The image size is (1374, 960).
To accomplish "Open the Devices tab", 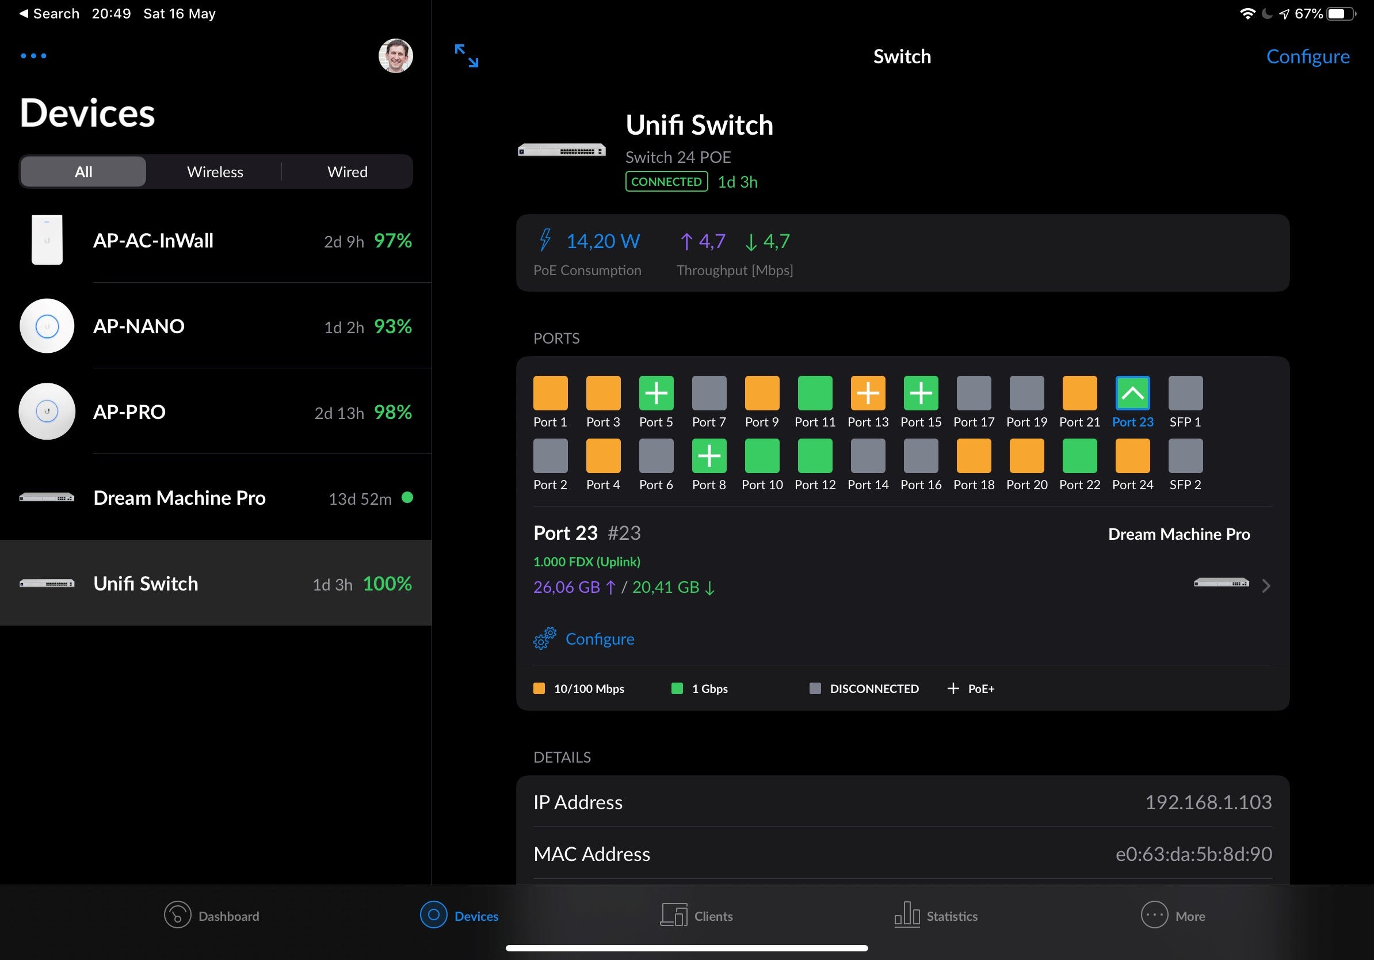I will [459, 916].
